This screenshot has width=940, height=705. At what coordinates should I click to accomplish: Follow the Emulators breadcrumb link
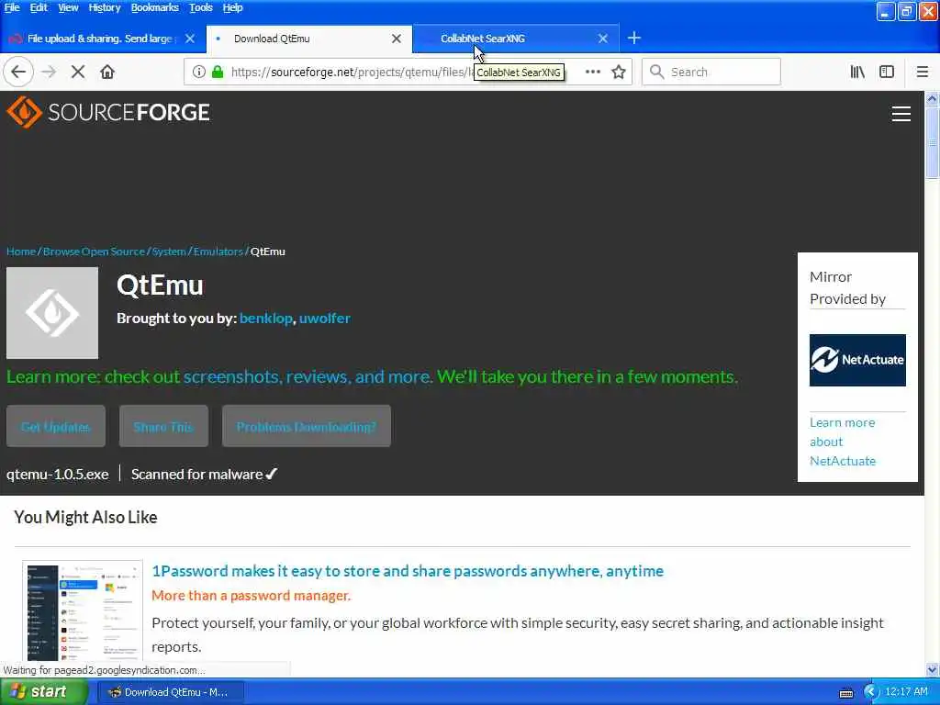[x=218, y=252]
